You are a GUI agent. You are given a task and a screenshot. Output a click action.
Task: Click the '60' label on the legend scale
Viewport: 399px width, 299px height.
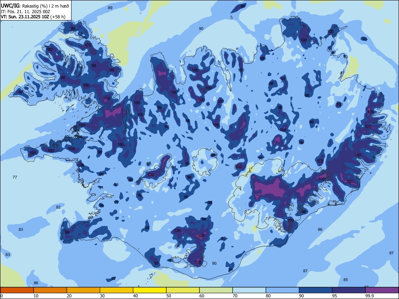pos(202,296)
